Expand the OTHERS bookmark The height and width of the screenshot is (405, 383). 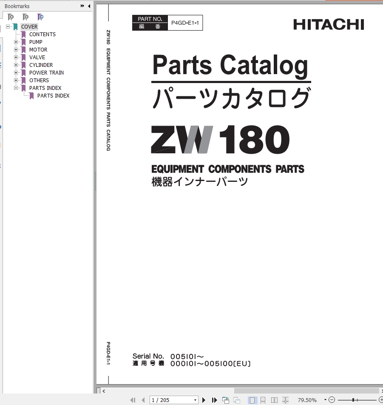(x=16, y=80)
